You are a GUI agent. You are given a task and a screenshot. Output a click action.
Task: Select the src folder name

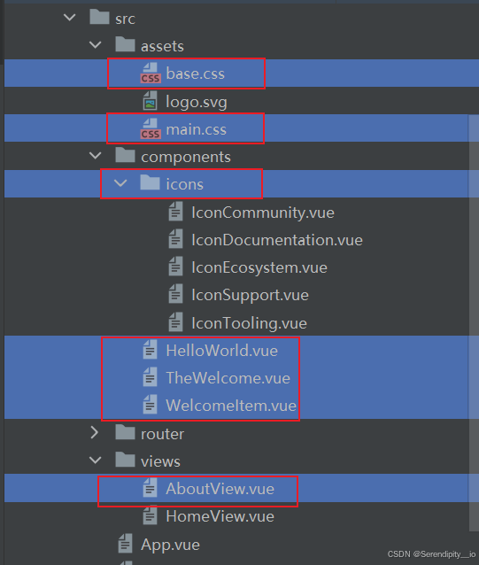(x=125, y=19)
